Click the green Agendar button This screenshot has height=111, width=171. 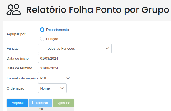tap(63, 103)
